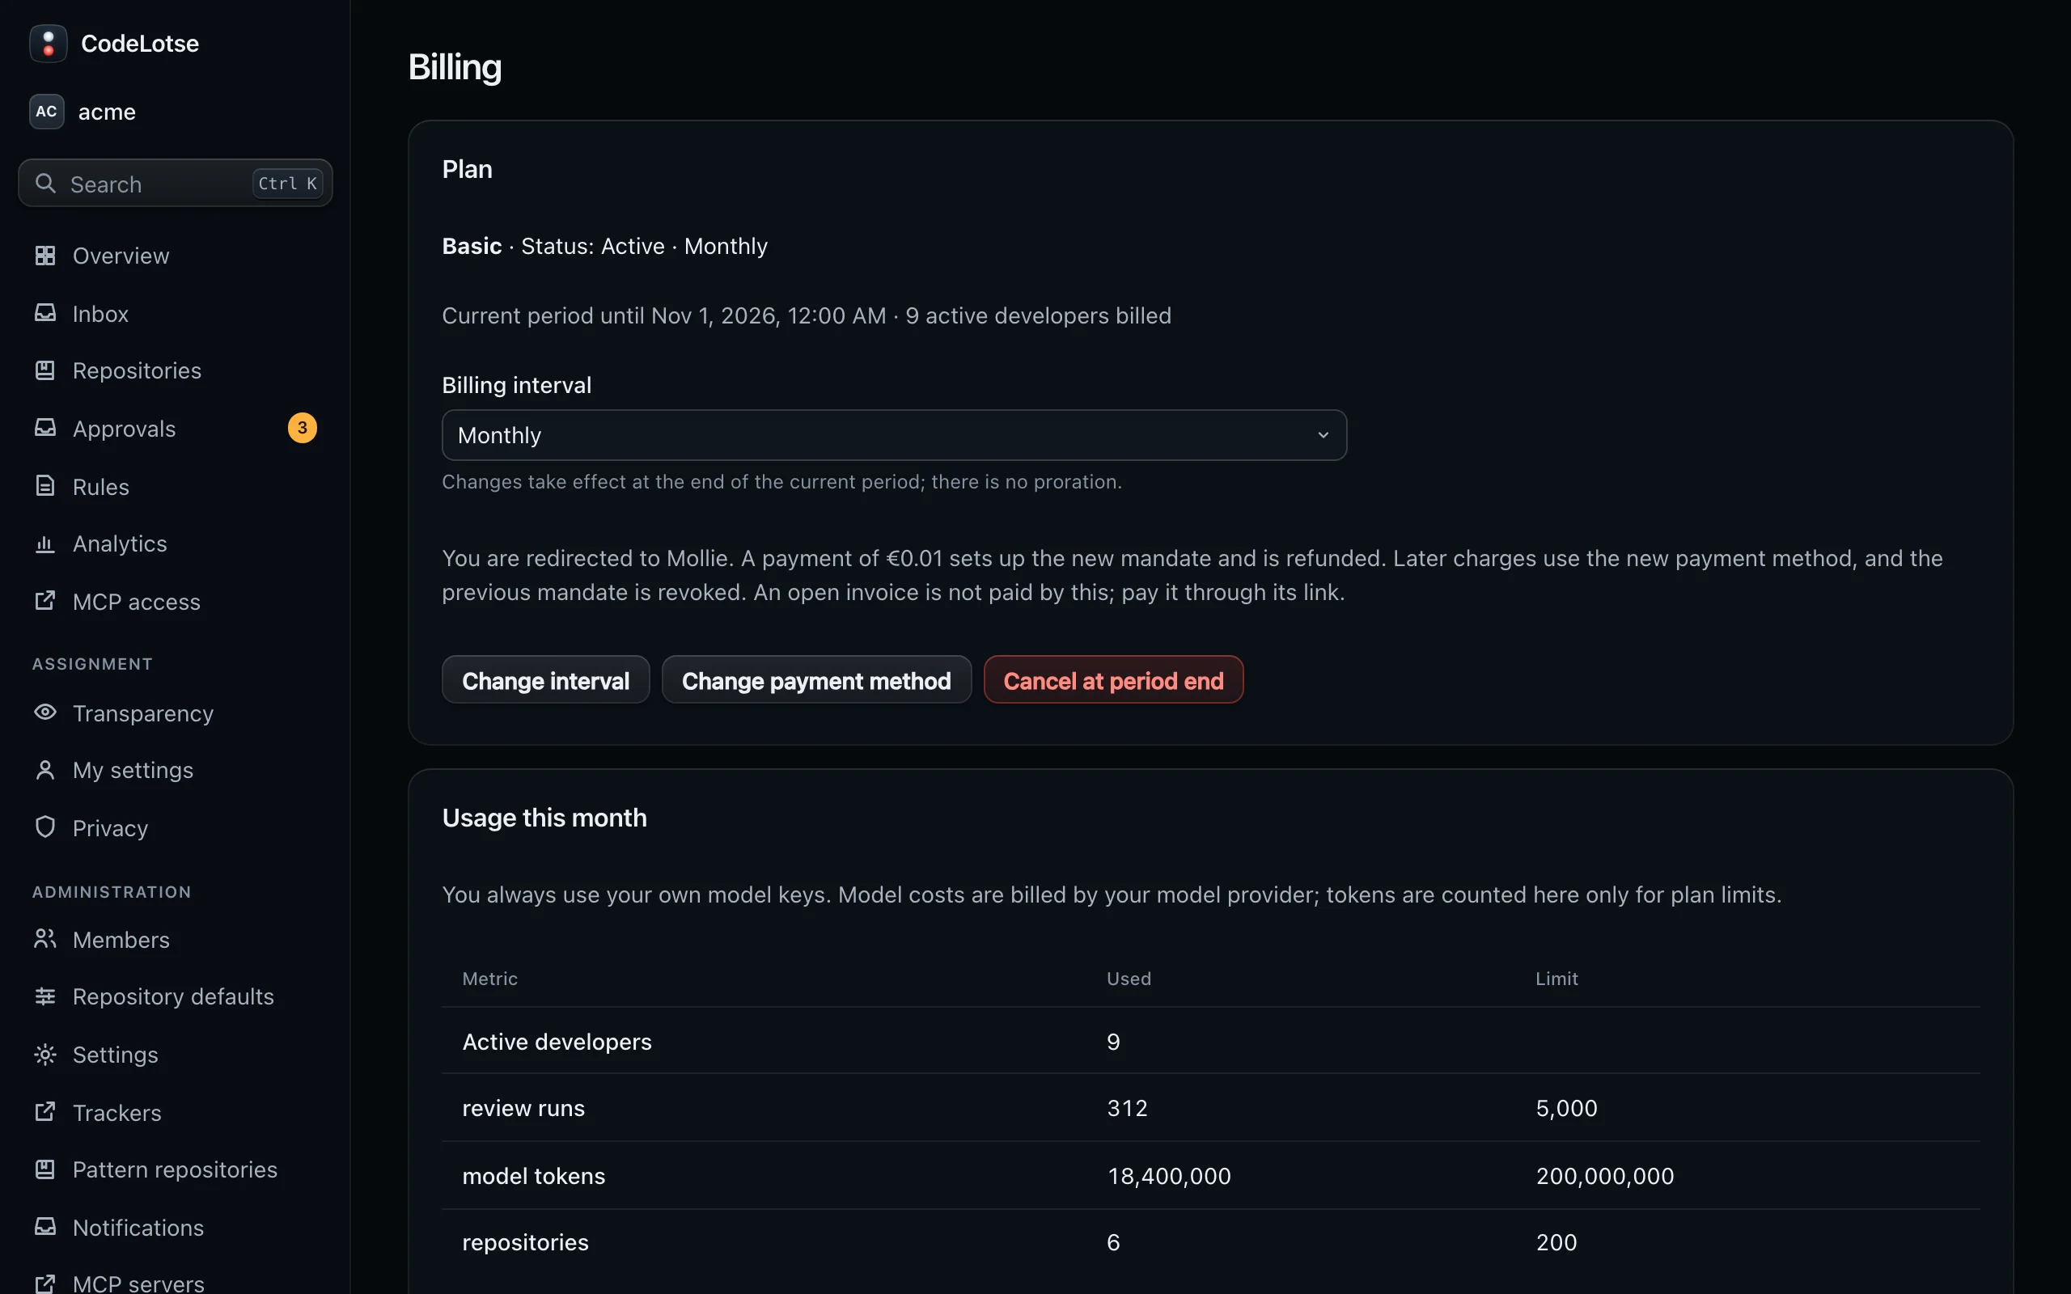The height and width of the screenshot is (1294, 2071).
Task: Click the Ctrl K shortcut hint
Action: pyautogui.click(x=287, y=183)
